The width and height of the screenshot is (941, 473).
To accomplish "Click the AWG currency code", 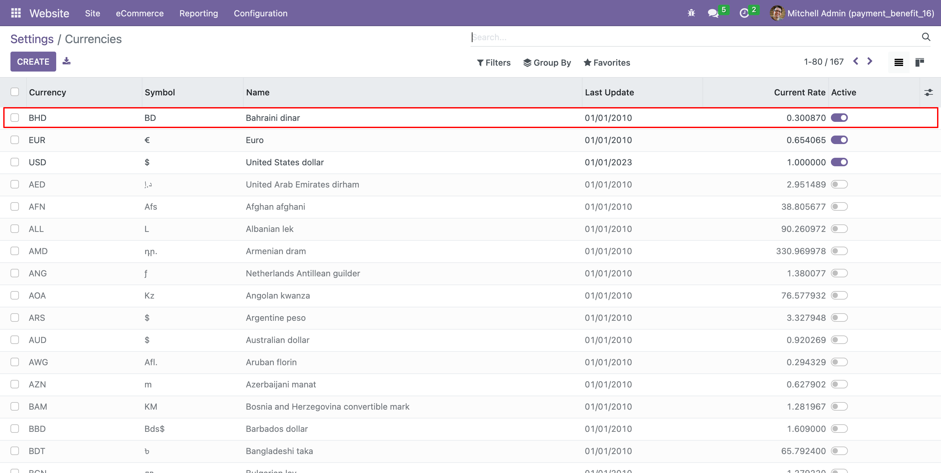I will [x=38, y=362].
